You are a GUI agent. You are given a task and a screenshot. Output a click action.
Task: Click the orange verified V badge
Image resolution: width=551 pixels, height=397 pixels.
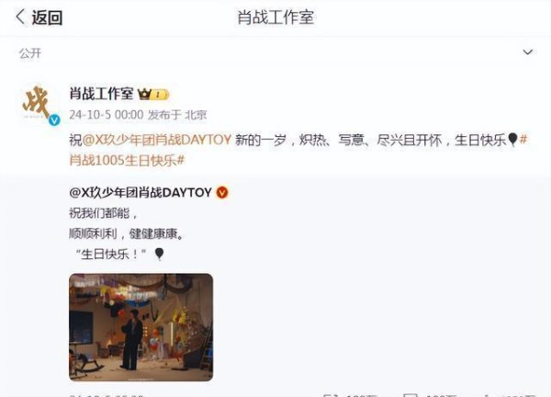point(222,192)
